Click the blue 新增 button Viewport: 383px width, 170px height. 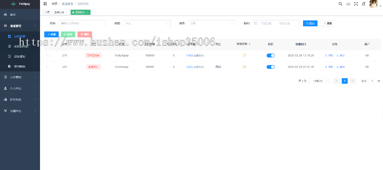tap(51, 34)
